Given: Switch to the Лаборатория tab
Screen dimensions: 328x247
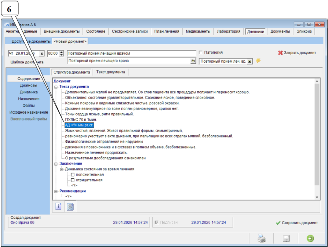Looking at the screenshot, I should coord(228,32).
